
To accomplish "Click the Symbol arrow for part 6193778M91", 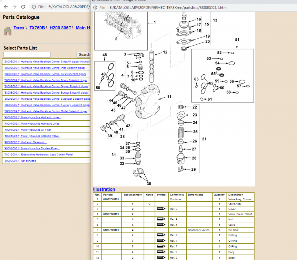I will tap(162, 214).
